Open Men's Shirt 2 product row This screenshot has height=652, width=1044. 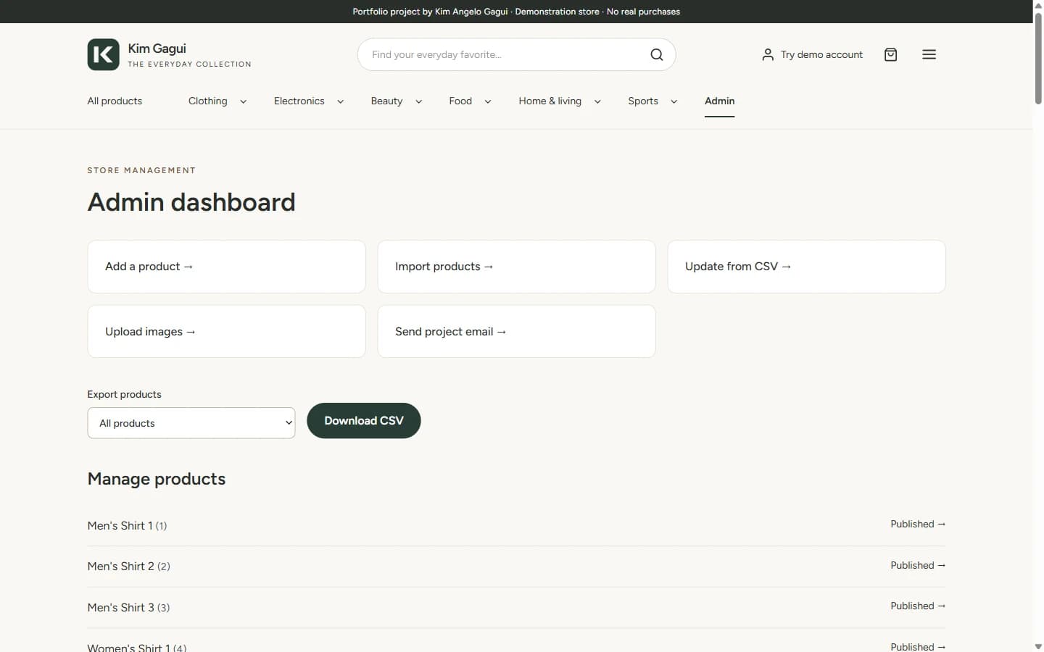click(516, 566)
